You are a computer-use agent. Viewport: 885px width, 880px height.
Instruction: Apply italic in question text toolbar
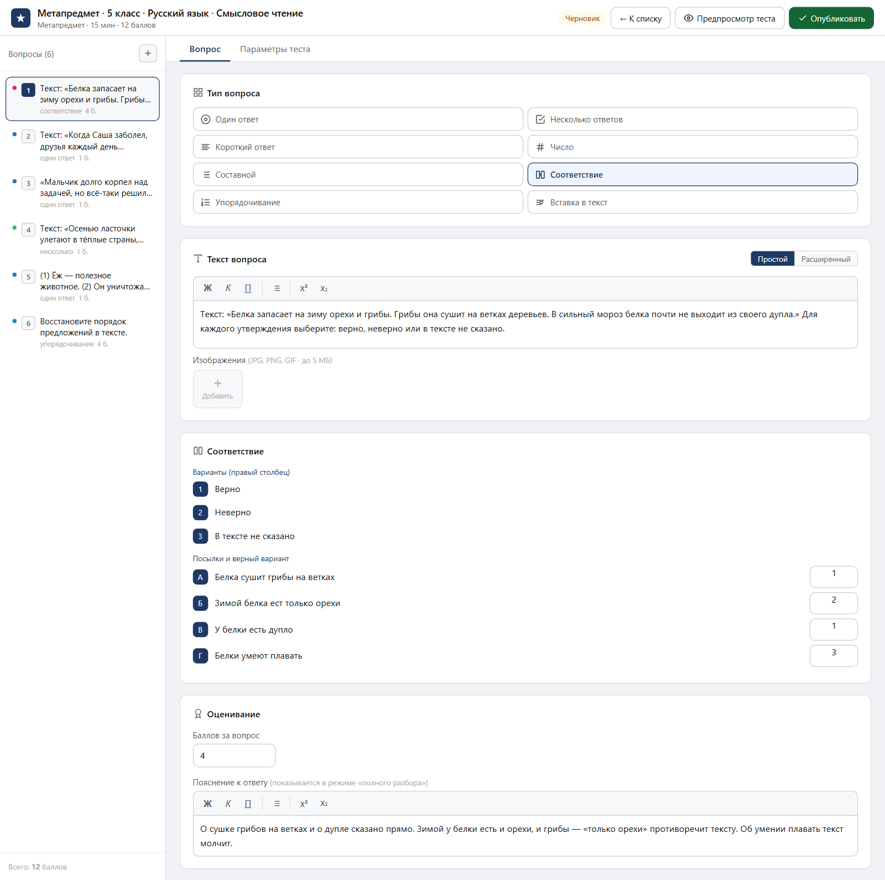[x=228, y=288]
